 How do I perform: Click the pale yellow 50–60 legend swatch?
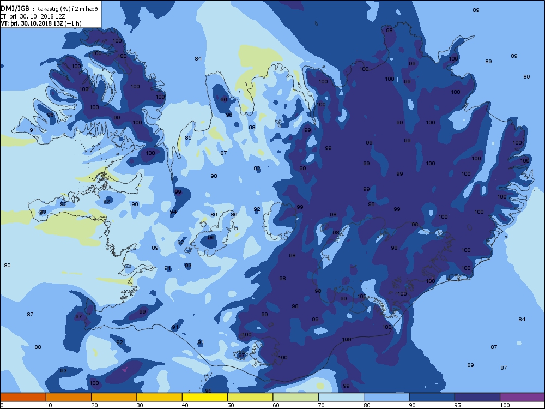point(250,397)
